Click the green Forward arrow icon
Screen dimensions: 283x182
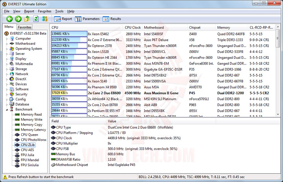pyautogui.click(x=18, y=19)
